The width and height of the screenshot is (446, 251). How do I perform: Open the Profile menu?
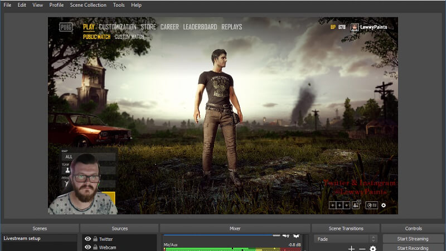pos(56,5)
